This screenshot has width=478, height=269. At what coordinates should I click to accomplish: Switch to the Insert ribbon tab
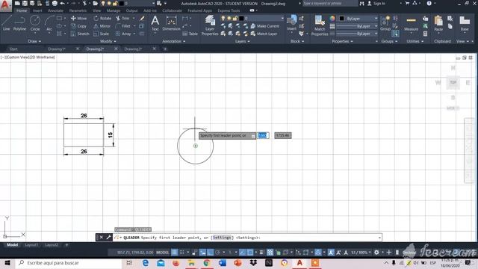coord(37,10)
